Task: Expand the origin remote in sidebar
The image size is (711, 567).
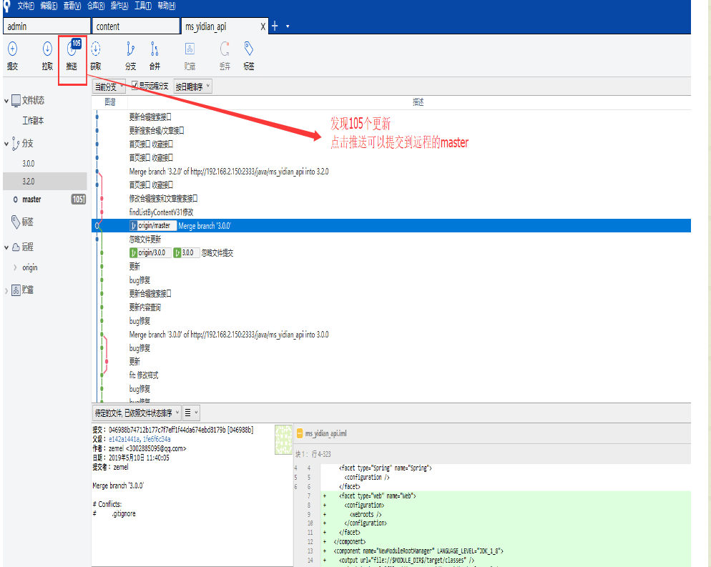Action: click(16, 267)
